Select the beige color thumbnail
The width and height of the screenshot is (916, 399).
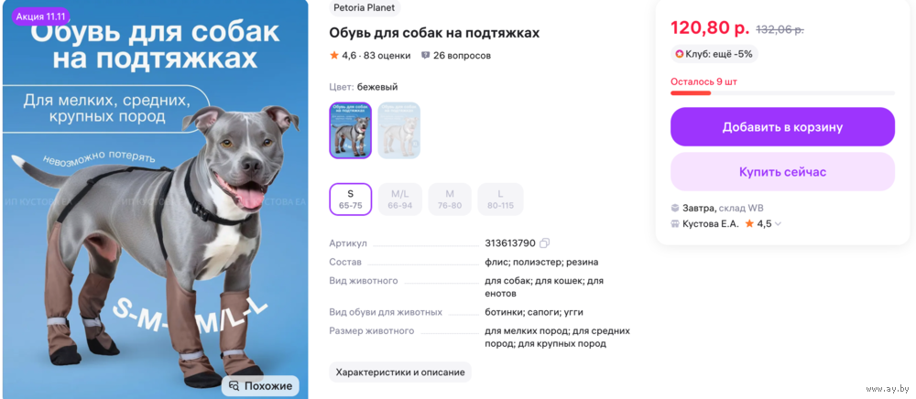point(351,130)
